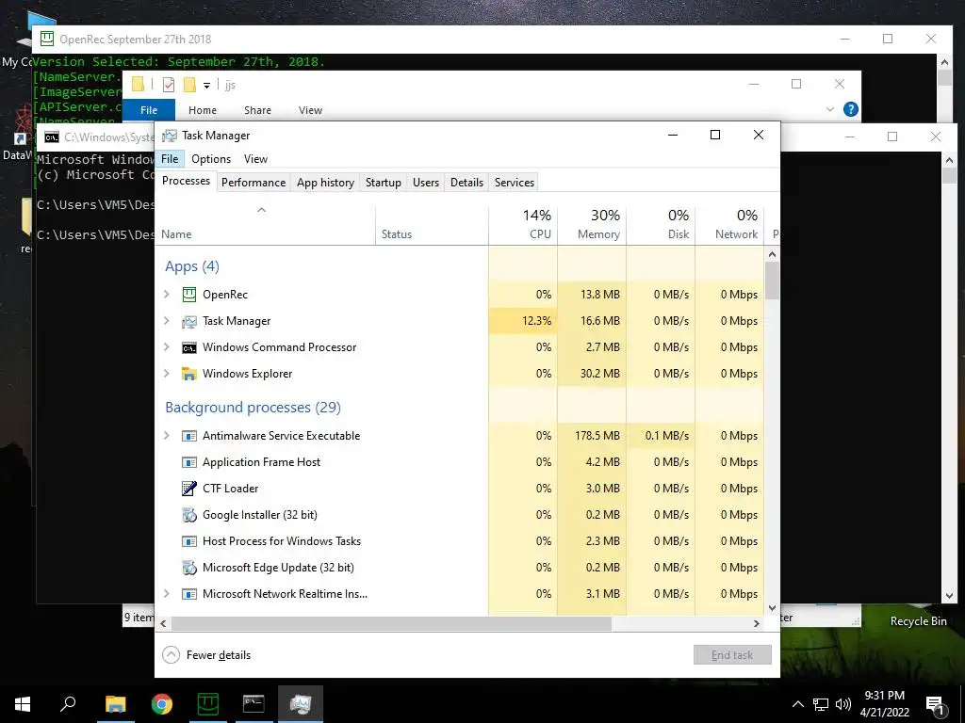This screenshot has width=965, height=723.
Task: Open the Quick Access Toolbar dropdown arrow
Action: 206,86
